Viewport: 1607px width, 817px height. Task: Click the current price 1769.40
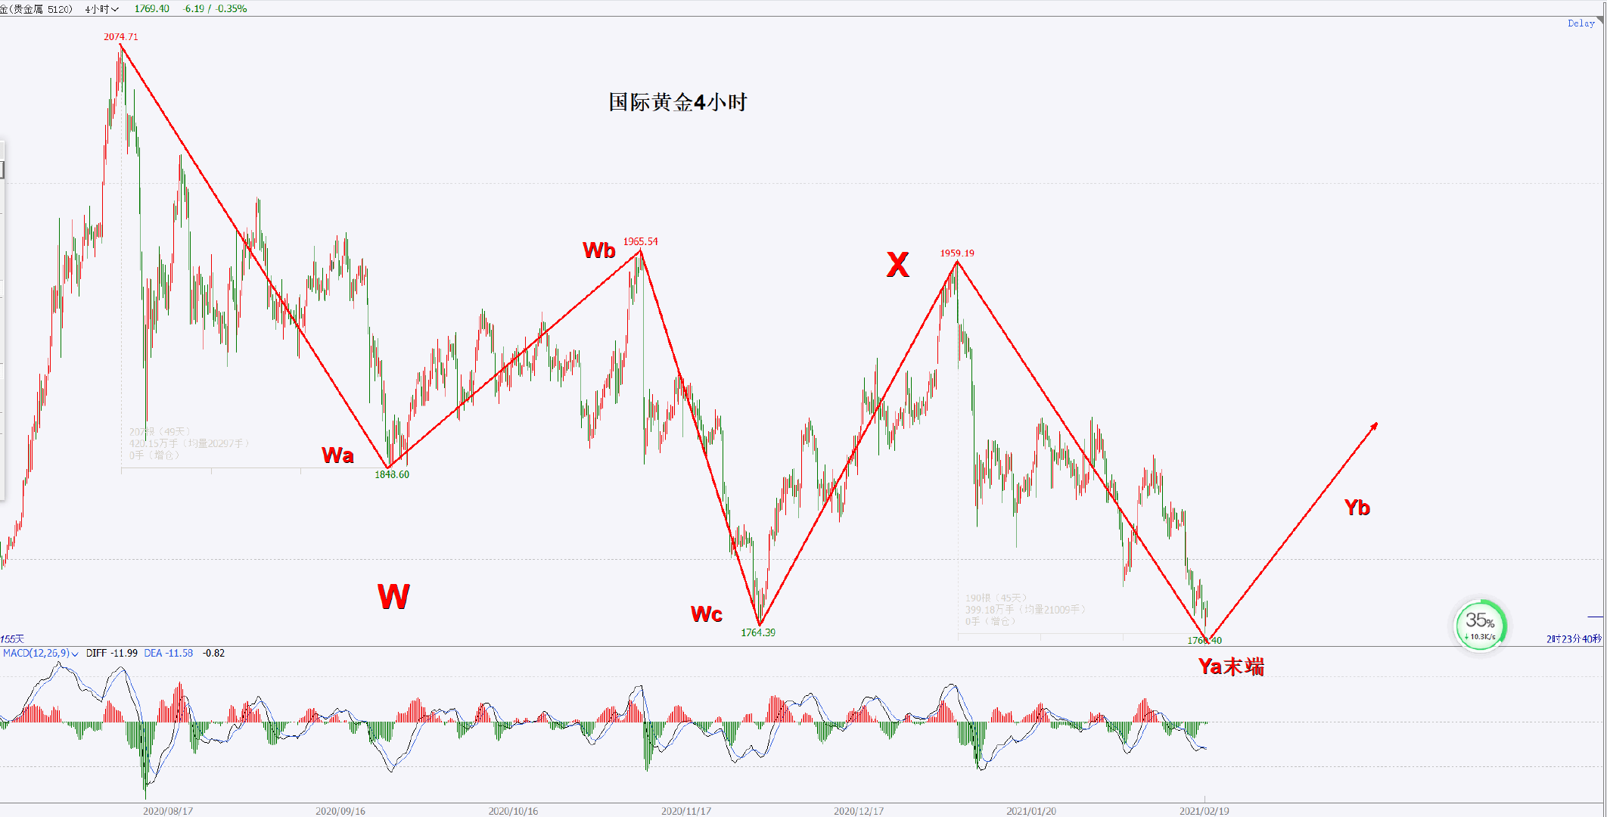click(151, 9)
